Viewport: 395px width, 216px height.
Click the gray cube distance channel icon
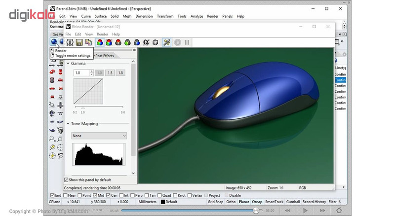point(156,42)
